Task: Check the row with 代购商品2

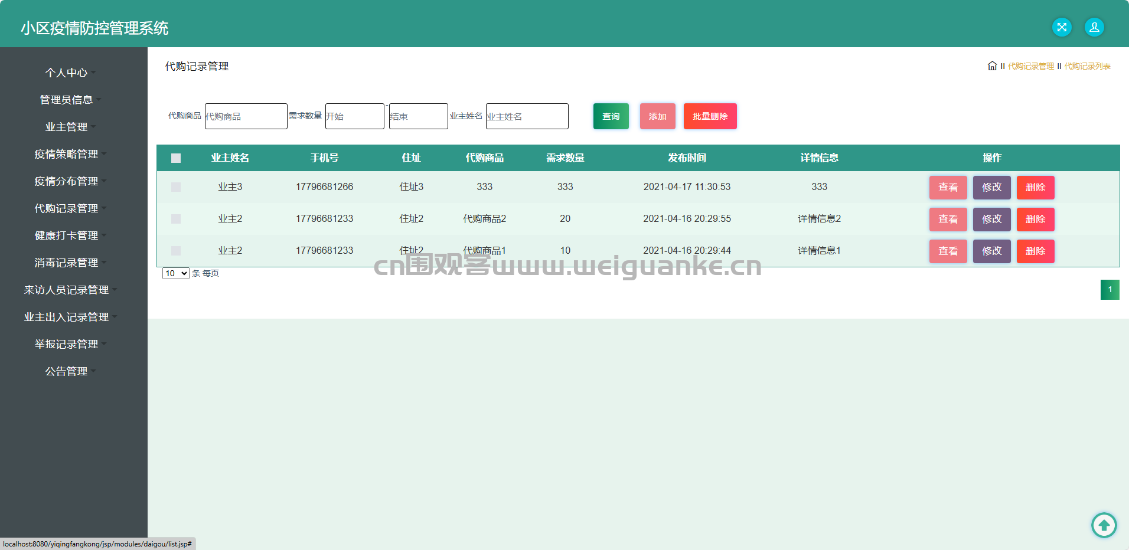Action: pos(176,219)
